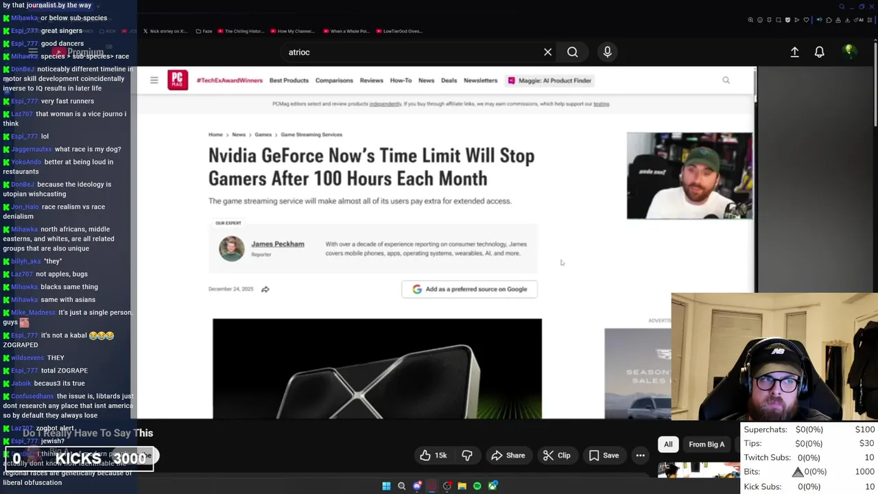Click the YouTube search magnifier button
The image size is (878, 494).
(x=572, y=52)
